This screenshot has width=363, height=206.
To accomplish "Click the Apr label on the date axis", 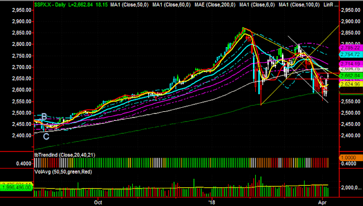I will [x=322, y=202].
